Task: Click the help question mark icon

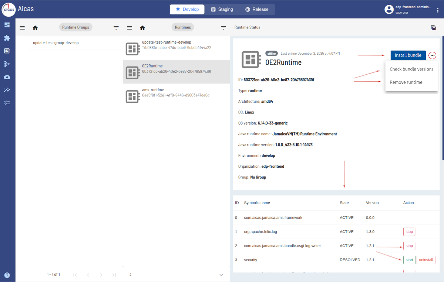Action: (7, 275)
